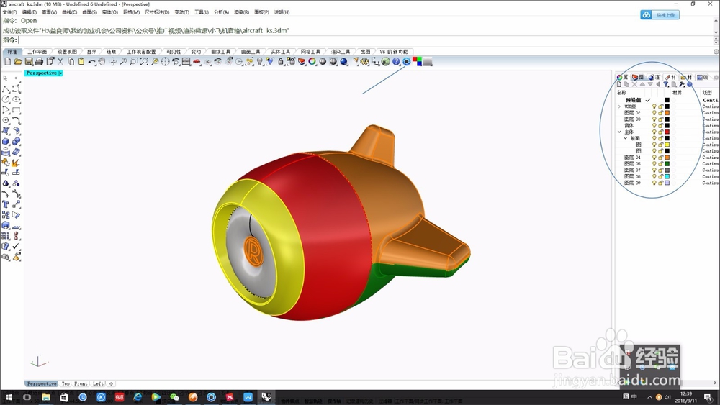Open the 编辑(E) menu
This screenshot has width=720, height=405.
30,12
